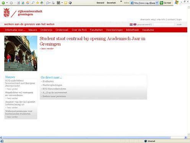Click the green Back arrow button
This screenshot has width=190, height=143.
(3, 3)
